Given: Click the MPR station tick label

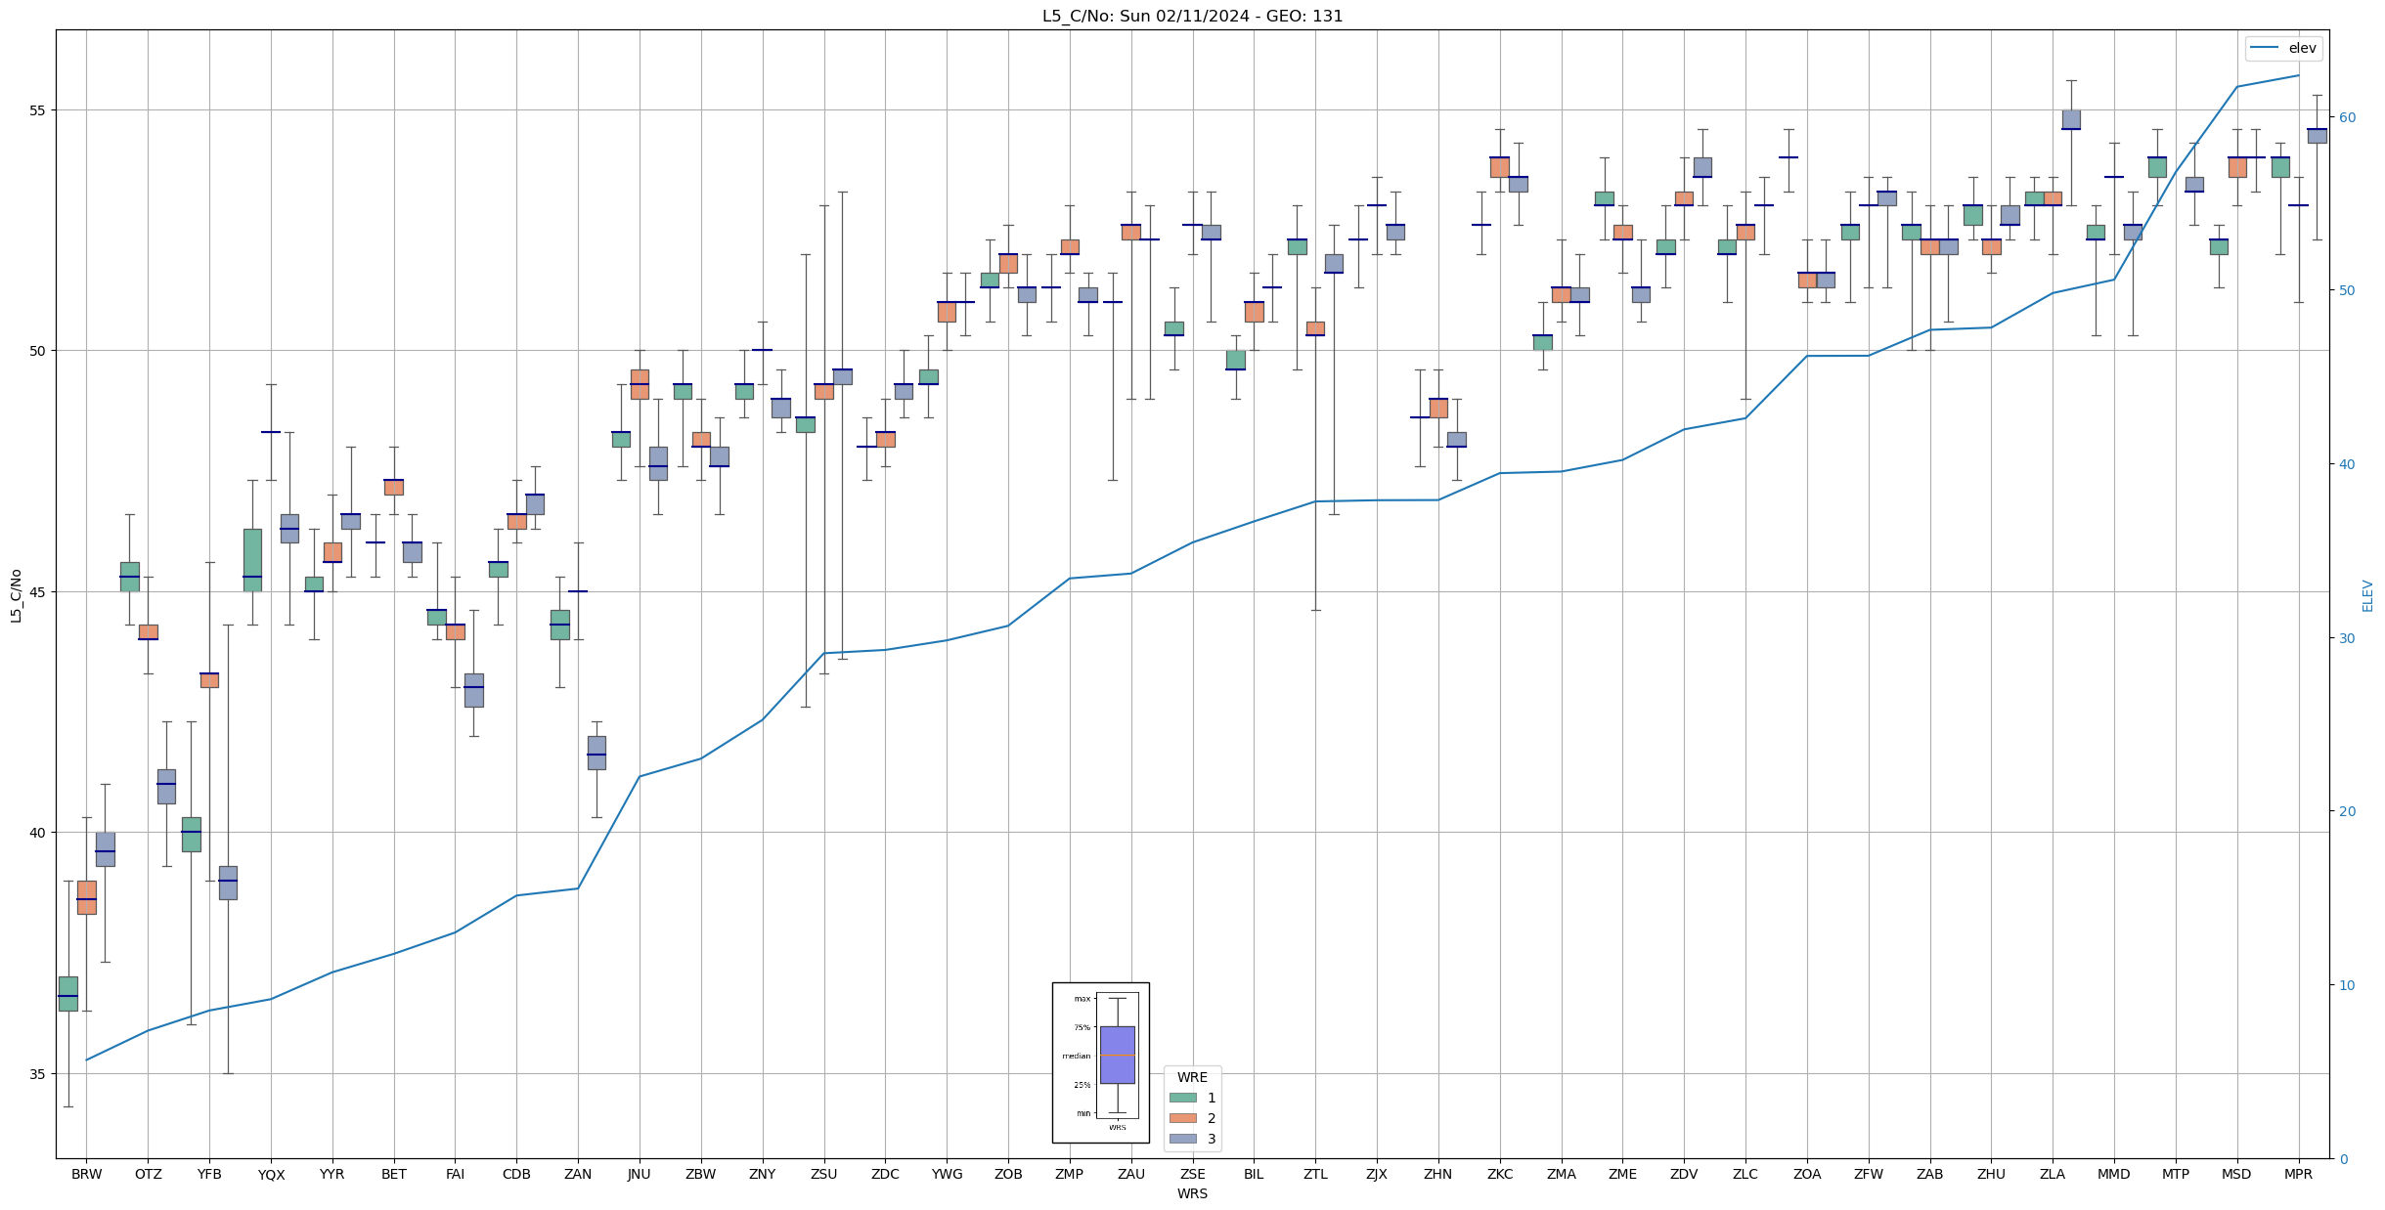Looking at the screenshot, I should [x=2298, y=1175].
